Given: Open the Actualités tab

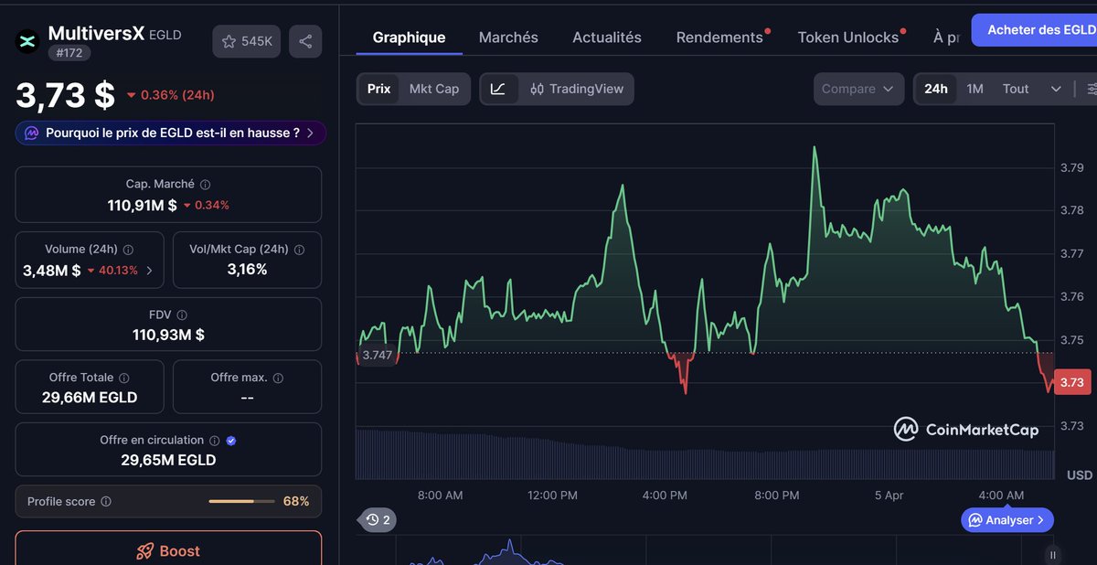Looking at the screenshot, I should pyautogui.click(x=607, y=37).
